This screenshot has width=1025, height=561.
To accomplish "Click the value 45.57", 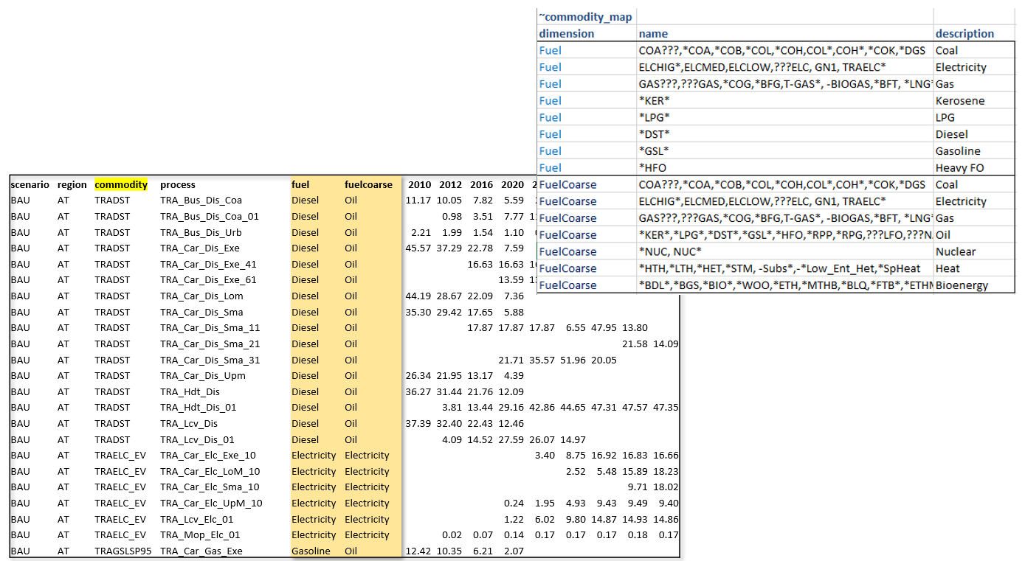I will [x=418, y=248].
